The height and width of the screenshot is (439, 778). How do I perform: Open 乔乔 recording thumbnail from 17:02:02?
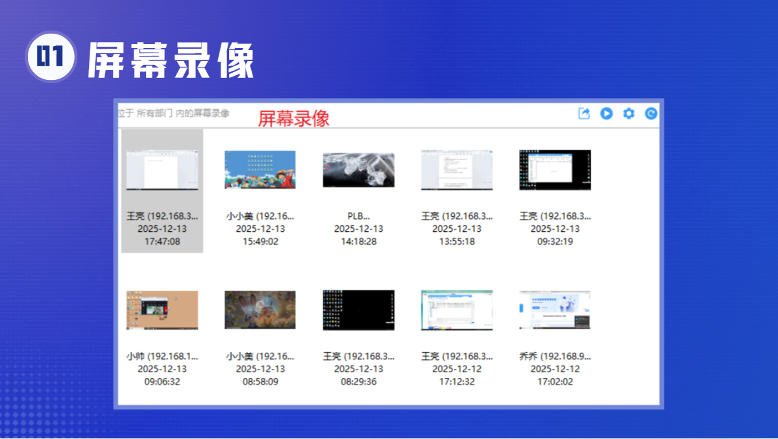(x=555, y=310)
